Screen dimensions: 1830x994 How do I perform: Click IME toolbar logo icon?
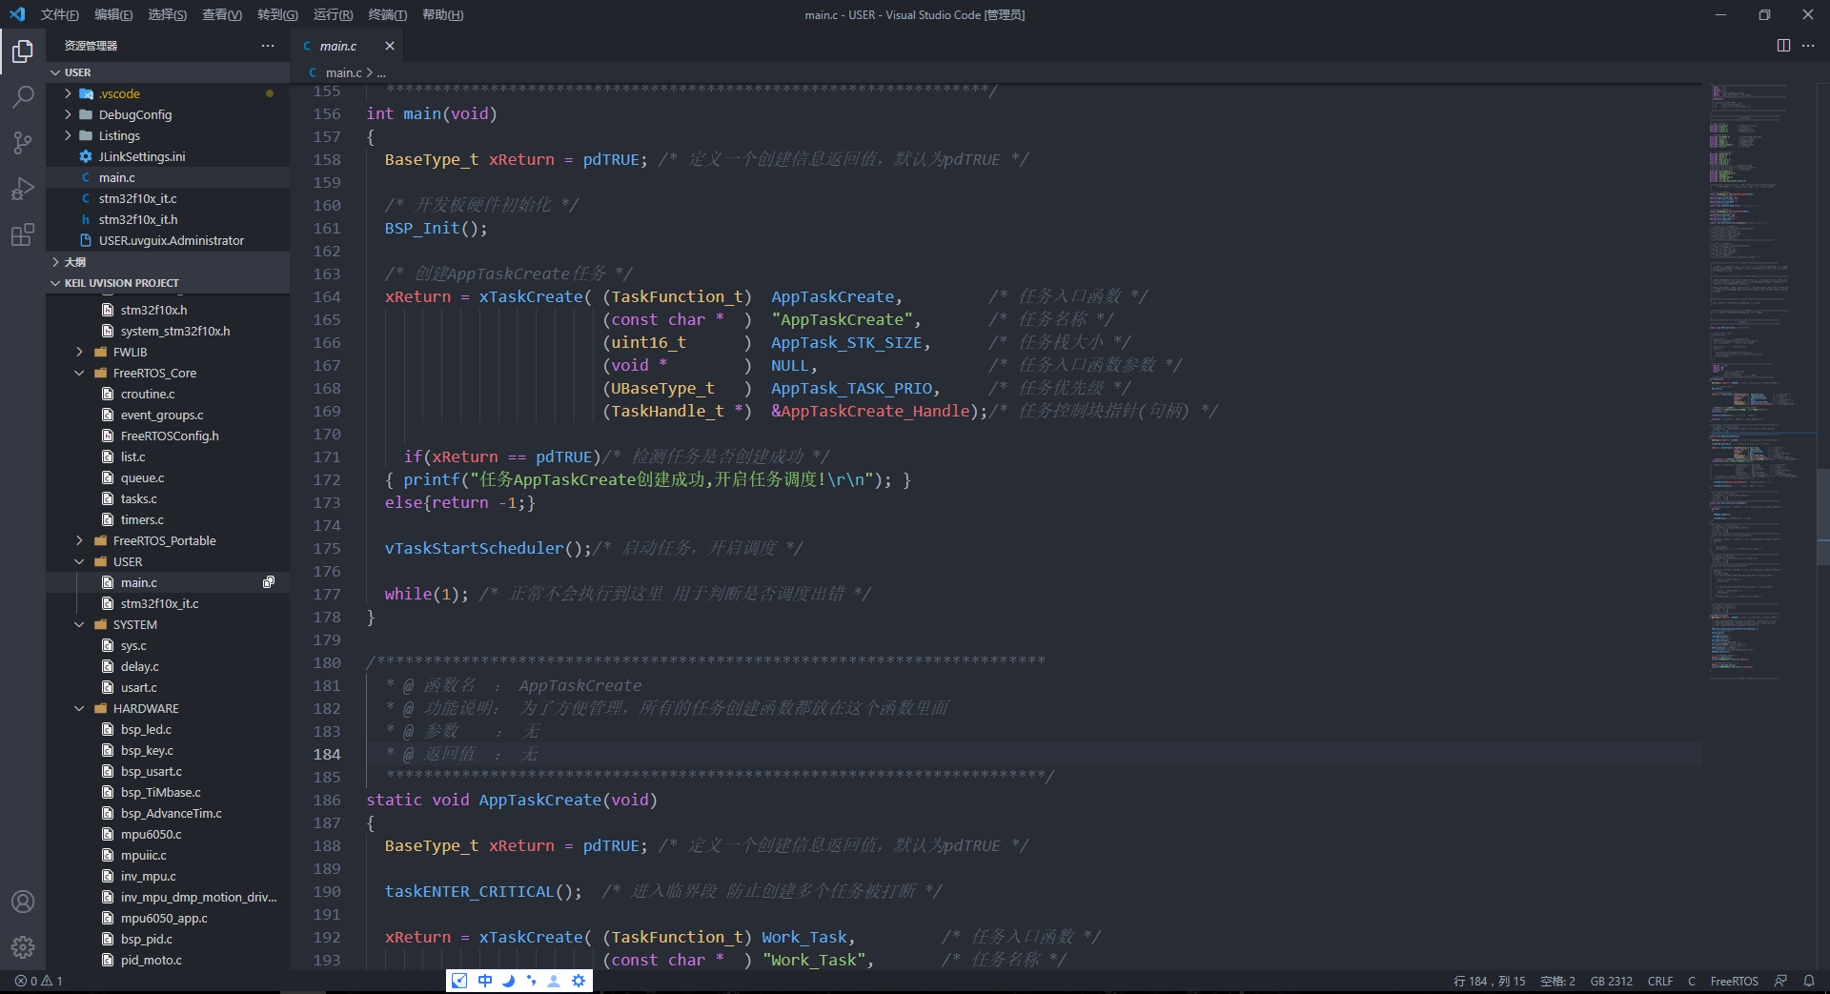(459, 981)
